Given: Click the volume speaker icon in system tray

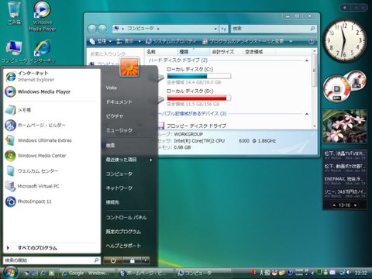Looking at the screenshot, I should (349, 272).
